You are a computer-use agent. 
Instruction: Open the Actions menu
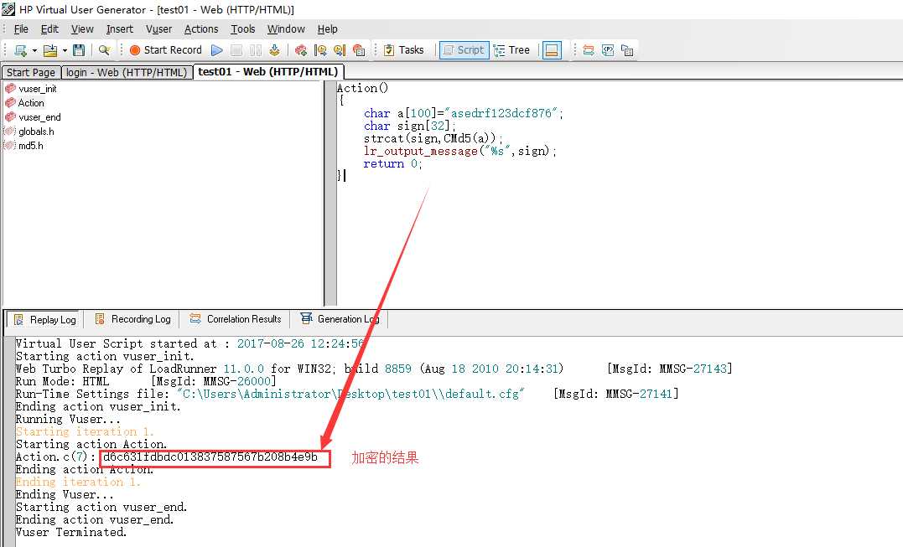point(201,28)
